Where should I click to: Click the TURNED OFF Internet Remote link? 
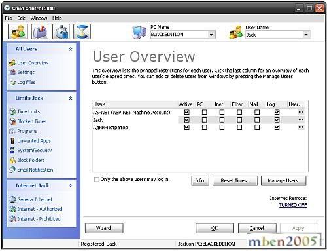coord(293,205)
